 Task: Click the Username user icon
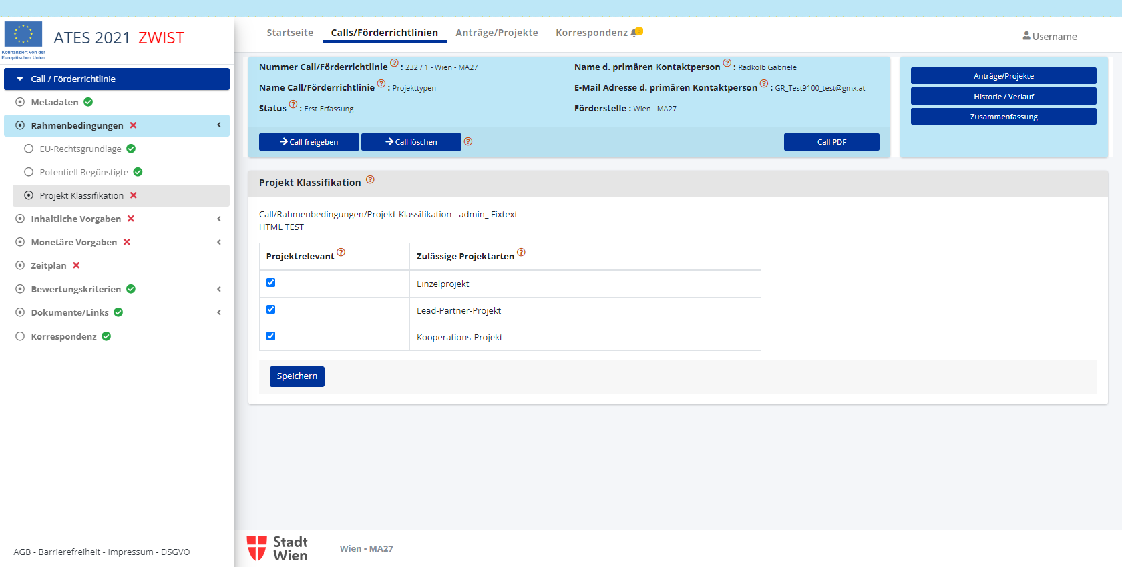click(1026, 36)
